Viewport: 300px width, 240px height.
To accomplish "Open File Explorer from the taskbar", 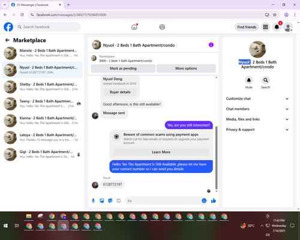I will point(29,216).
